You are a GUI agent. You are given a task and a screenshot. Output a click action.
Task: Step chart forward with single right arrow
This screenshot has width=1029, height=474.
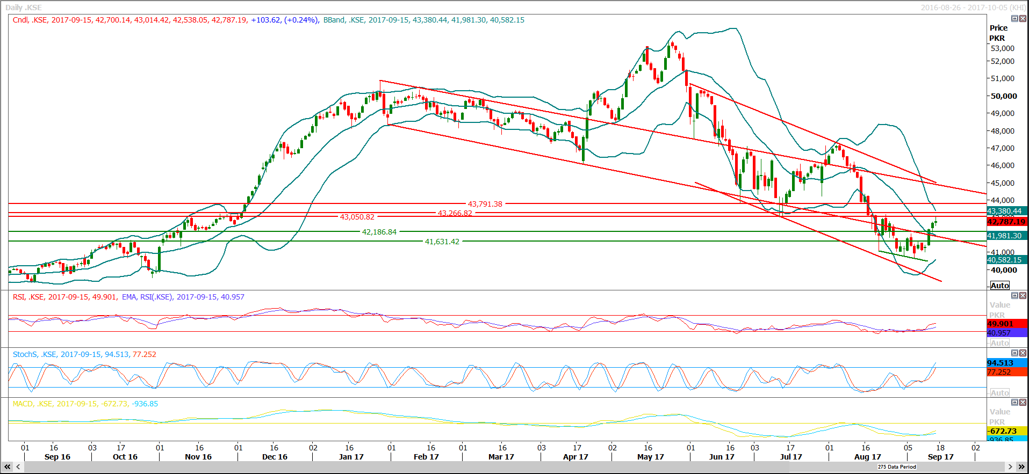pyautogui.click(x=1010, y=467)
